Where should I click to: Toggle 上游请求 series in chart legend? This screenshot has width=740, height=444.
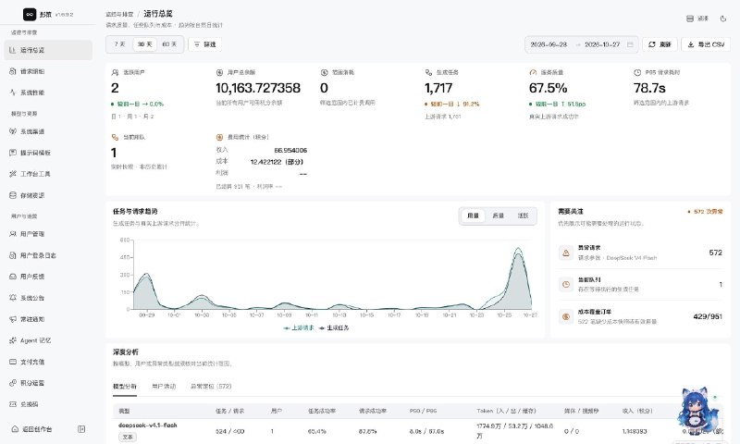[299, 328]
